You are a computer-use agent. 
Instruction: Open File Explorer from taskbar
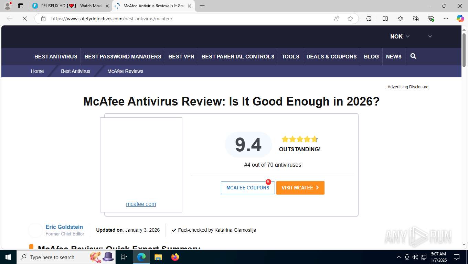pos(158,257)
